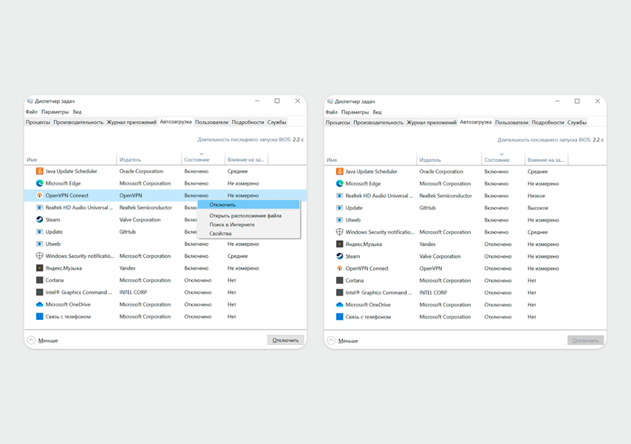This screenshot has width=631, height=444.
Task: Click greyed Отключить button in right window
Action: 585,341
